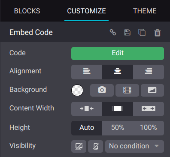
Task: Save the Embed Code block with floppy icon
Action: tap(127, 32)
